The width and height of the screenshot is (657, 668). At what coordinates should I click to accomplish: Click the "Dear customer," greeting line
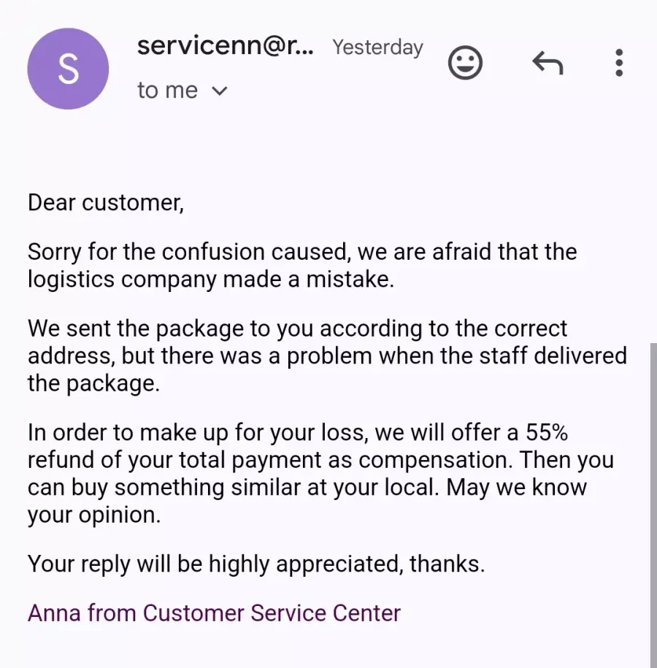click(x=106, y=202)
